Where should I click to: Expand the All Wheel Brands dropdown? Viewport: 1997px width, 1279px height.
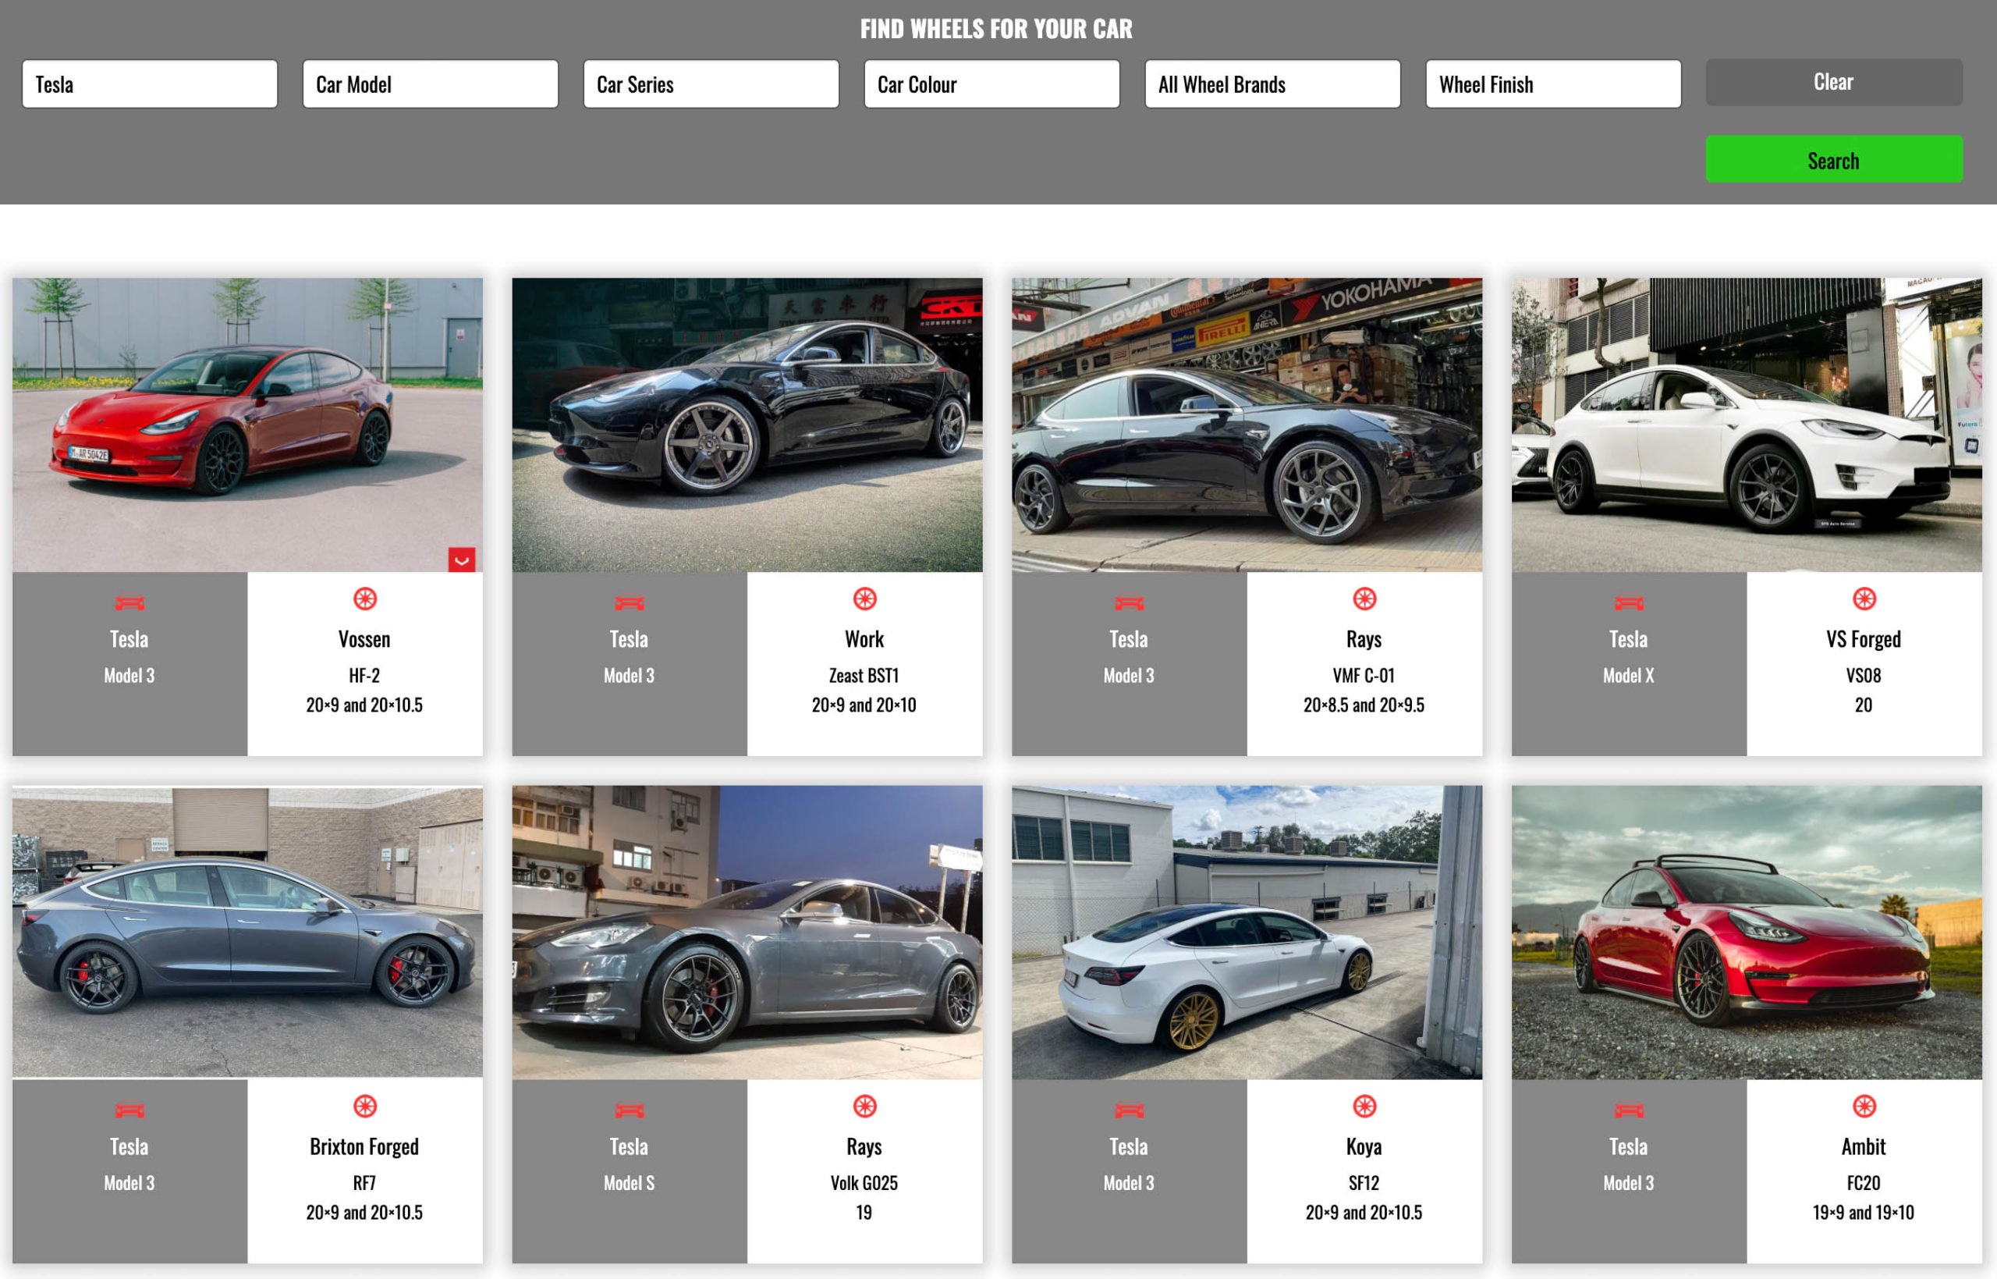click(1272, 83)
